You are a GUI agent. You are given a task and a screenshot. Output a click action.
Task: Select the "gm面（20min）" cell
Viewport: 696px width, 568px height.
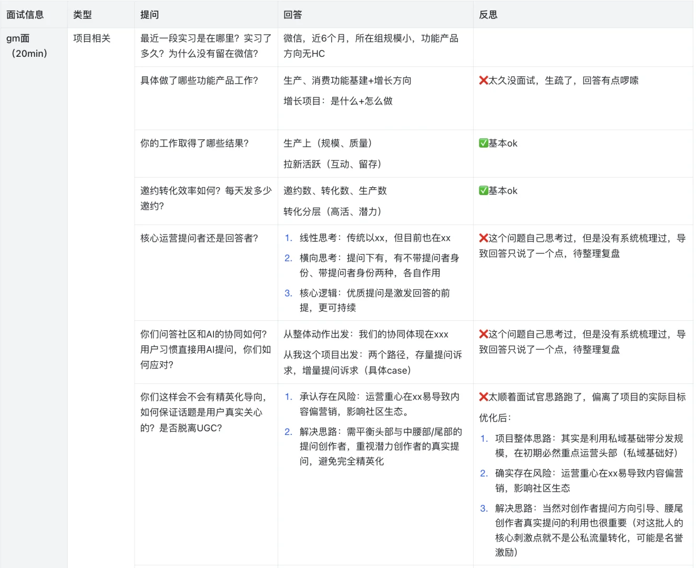[25, 46]
